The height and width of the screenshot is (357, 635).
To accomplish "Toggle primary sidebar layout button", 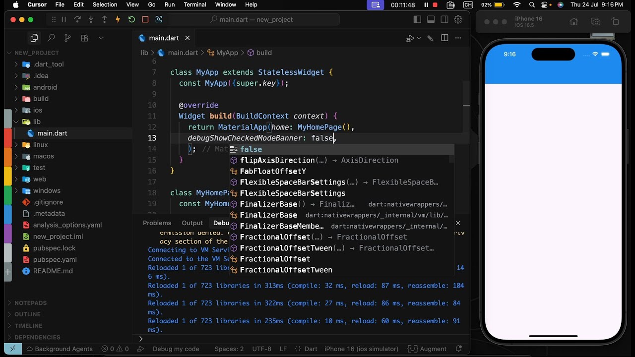I will coord(417,19).
